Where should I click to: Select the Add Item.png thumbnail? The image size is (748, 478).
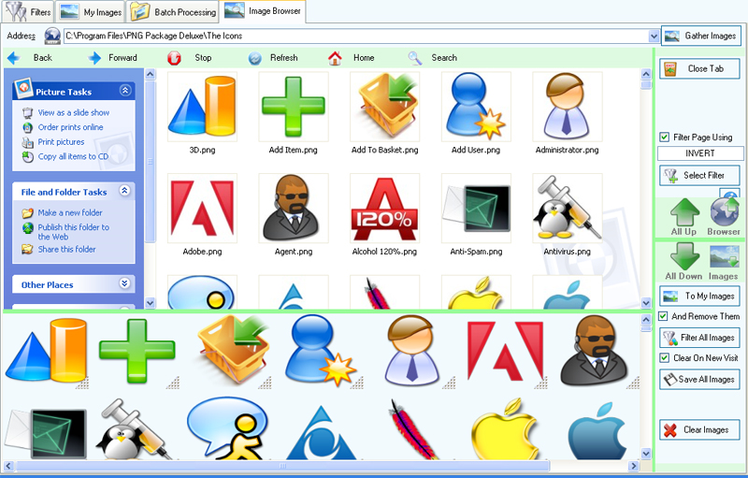(294, 107)
